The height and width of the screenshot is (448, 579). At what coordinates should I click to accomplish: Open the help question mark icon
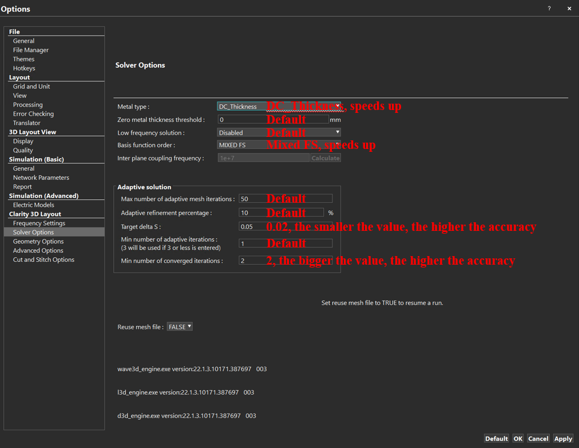click(x=549, y=9)
